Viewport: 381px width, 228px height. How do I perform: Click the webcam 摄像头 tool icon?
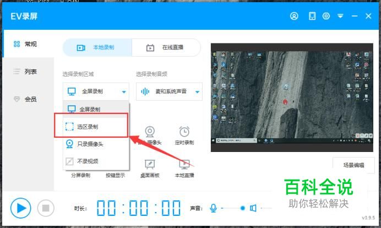(x=150, y=132)
